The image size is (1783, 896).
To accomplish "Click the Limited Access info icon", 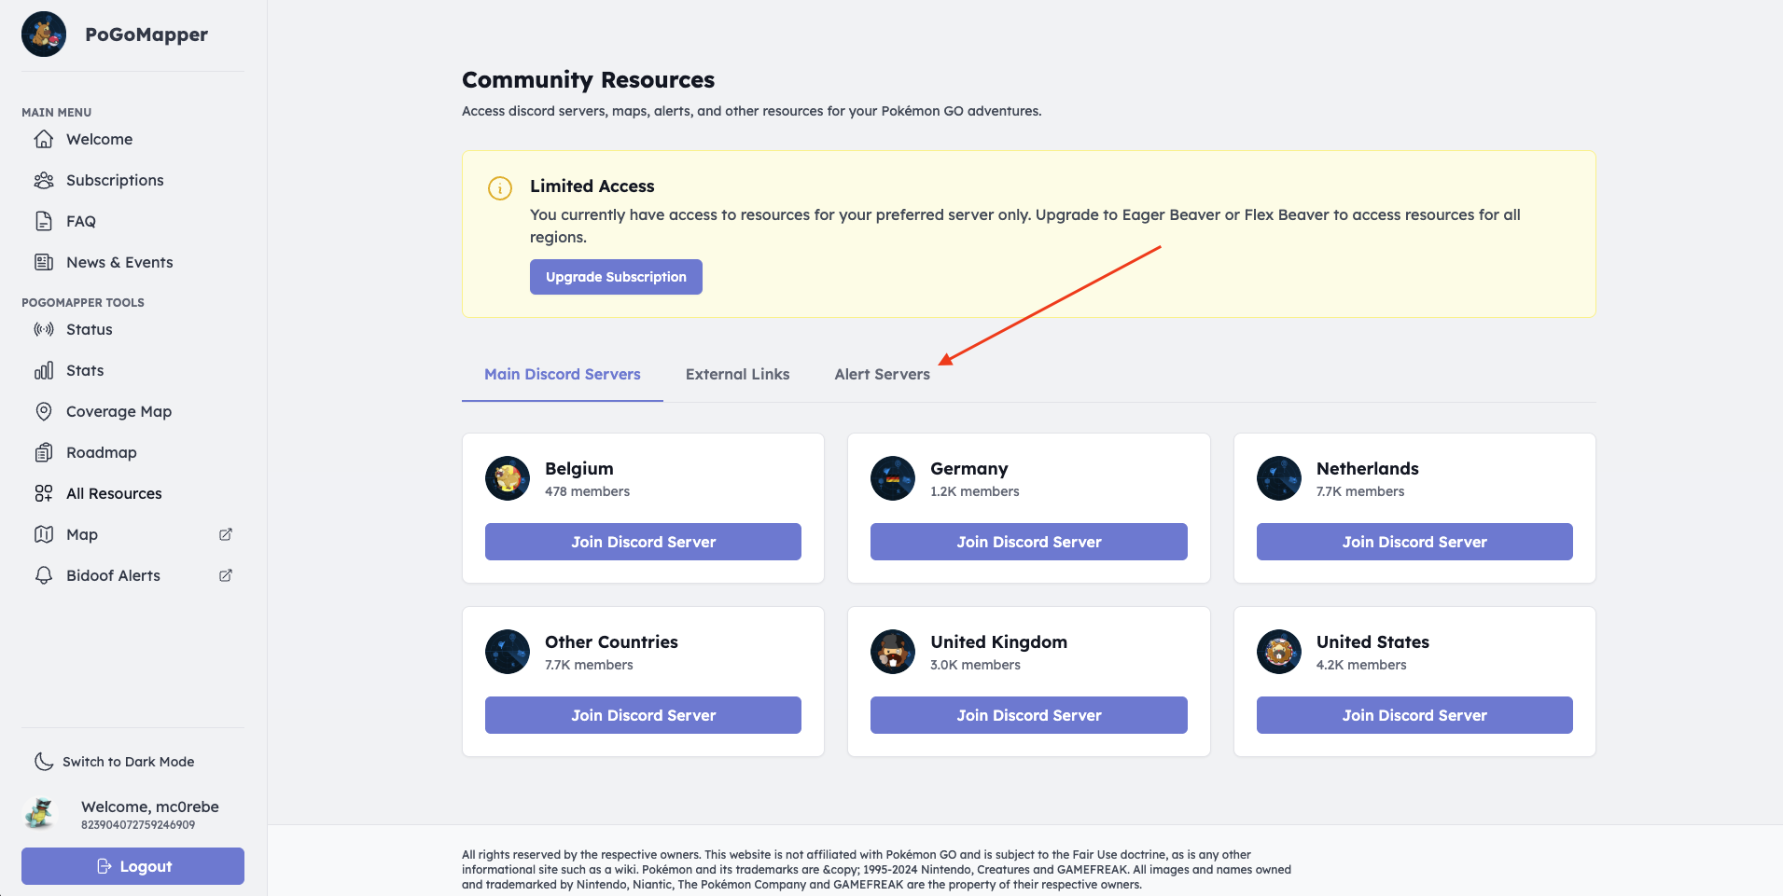I will (x=500, y=188).
